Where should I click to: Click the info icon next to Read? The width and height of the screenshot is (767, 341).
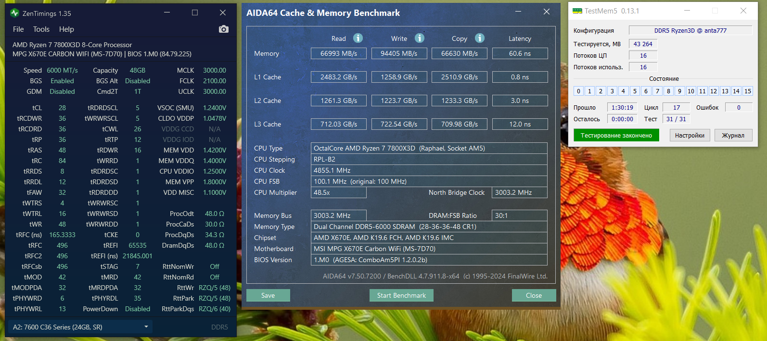(358, 38)
